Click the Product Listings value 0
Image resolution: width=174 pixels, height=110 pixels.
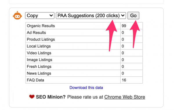[123, 39]
